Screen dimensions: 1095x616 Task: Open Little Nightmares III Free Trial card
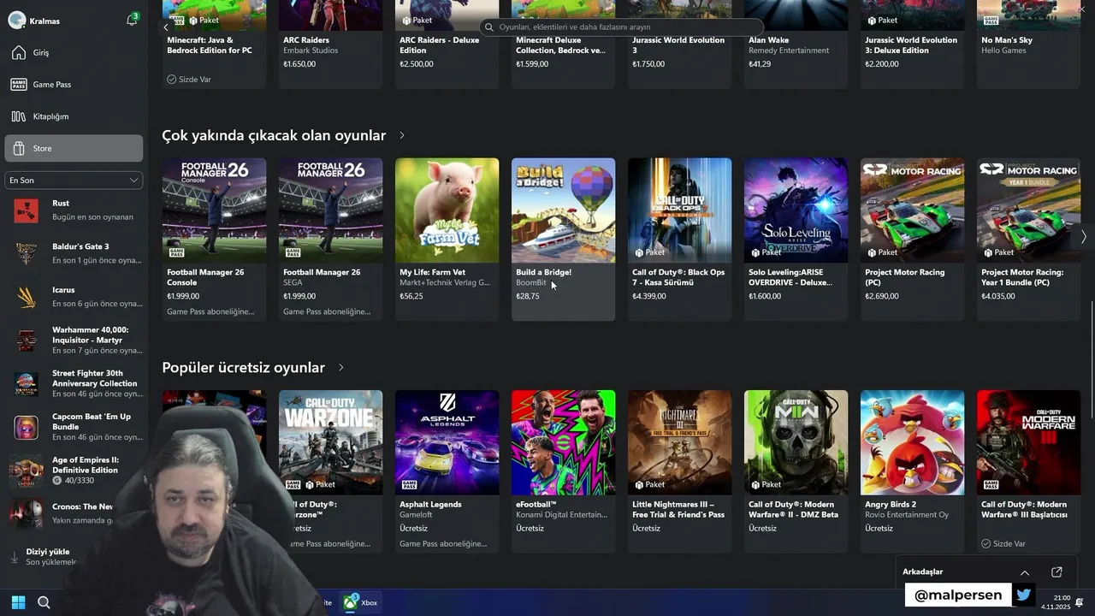679,471
